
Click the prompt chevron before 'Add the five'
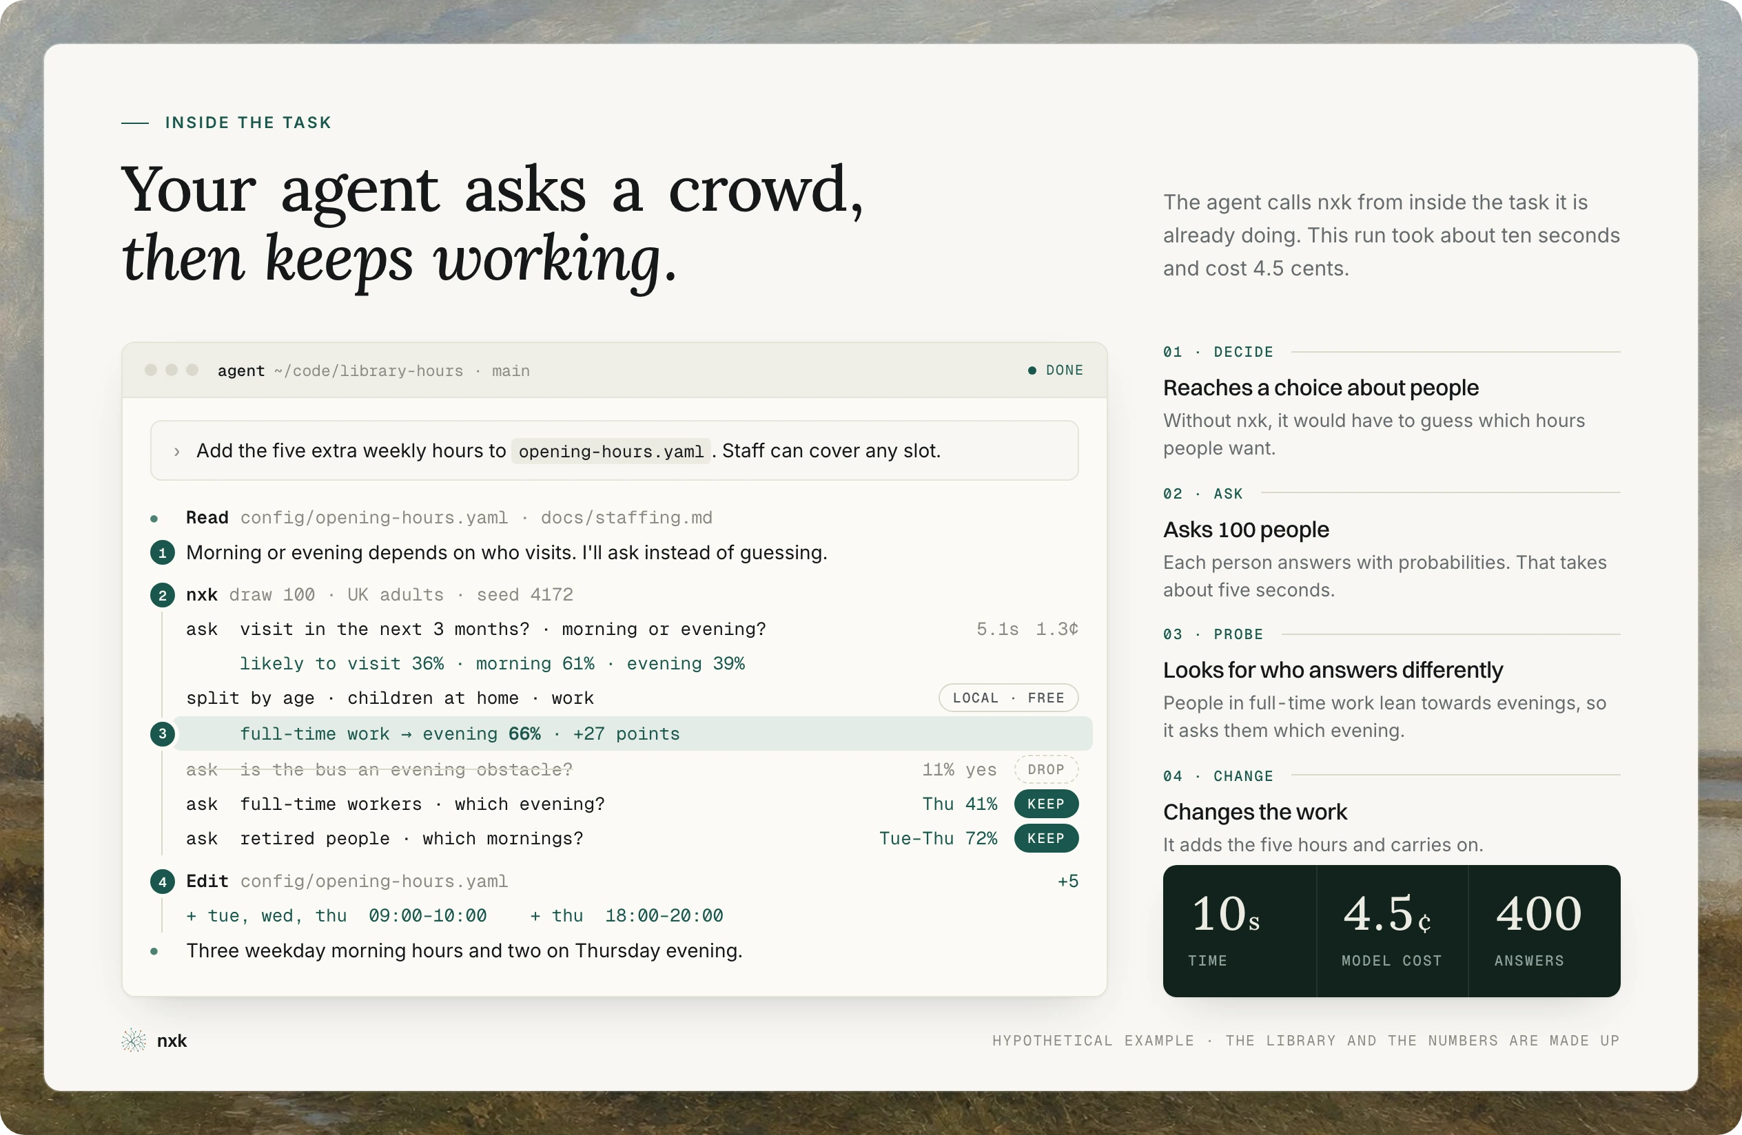pyautogui.click(x=176, y=451)
